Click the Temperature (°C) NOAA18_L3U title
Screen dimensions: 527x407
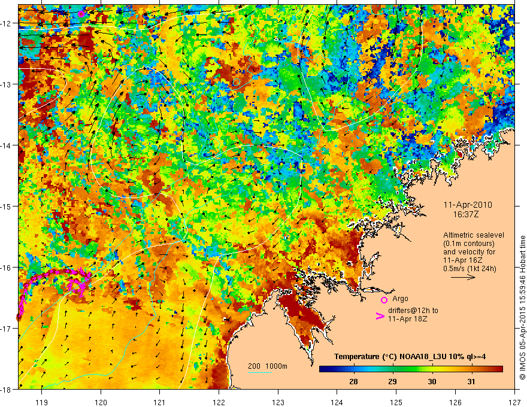pos(410,357)
